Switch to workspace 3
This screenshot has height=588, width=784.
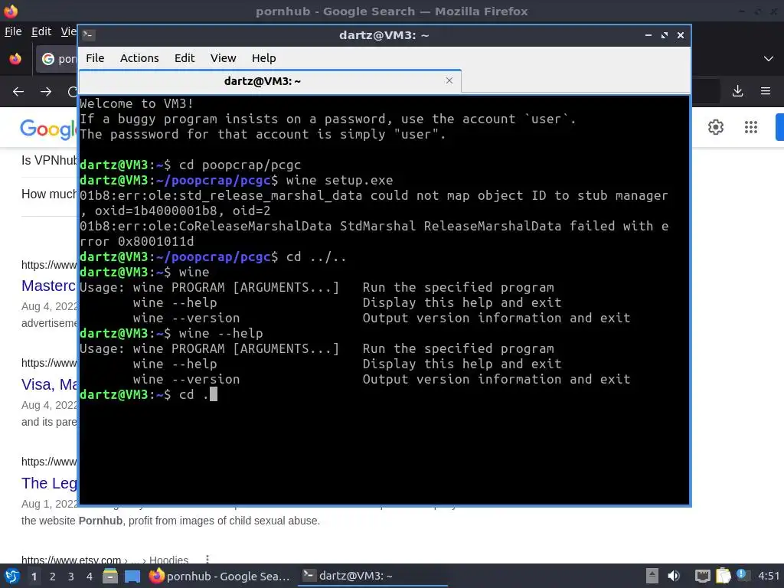(70, 577)
